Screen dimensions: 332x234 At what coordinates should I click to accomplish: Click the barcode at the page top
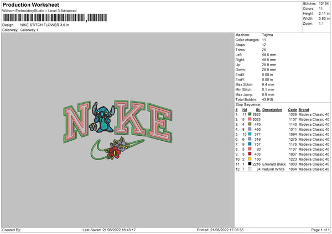point(55,18)
